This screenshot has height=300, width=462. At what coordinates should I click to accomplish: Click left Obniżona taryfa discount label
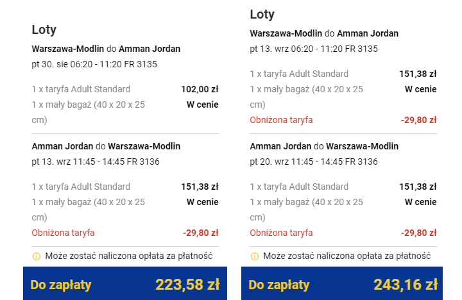(x=63, y=233)
